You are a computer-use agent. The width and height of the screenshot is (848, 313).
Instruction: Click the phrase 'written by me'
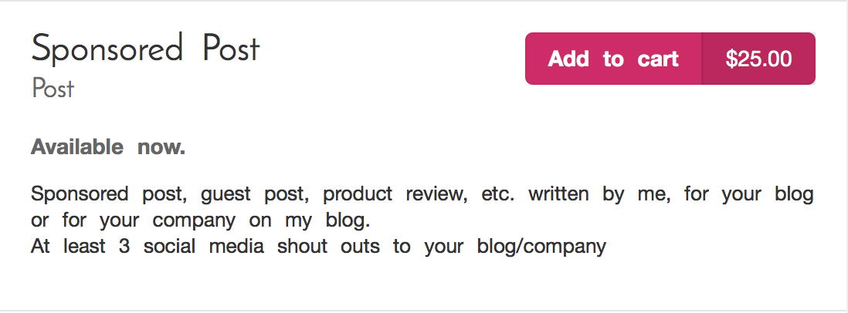pyautogui.click(x=600, y=194)
